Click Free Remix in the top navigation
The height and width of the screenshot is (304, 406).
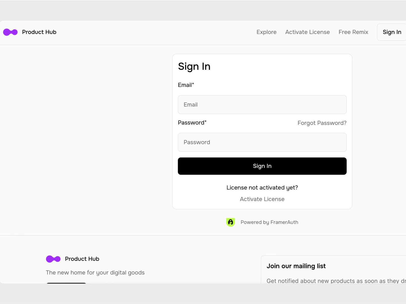click(x=353, y=32)
